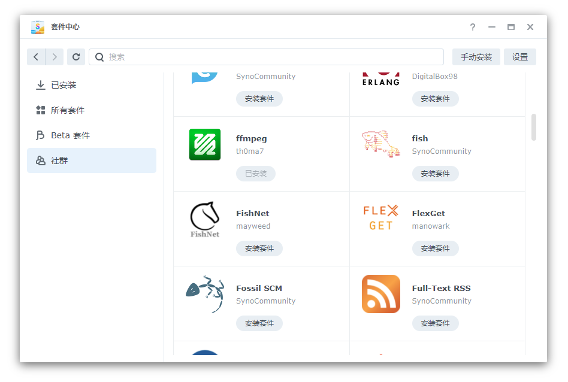Go forward with the right arrow button
This screenshot has width=568, height=382.
(x=55, y=57)
